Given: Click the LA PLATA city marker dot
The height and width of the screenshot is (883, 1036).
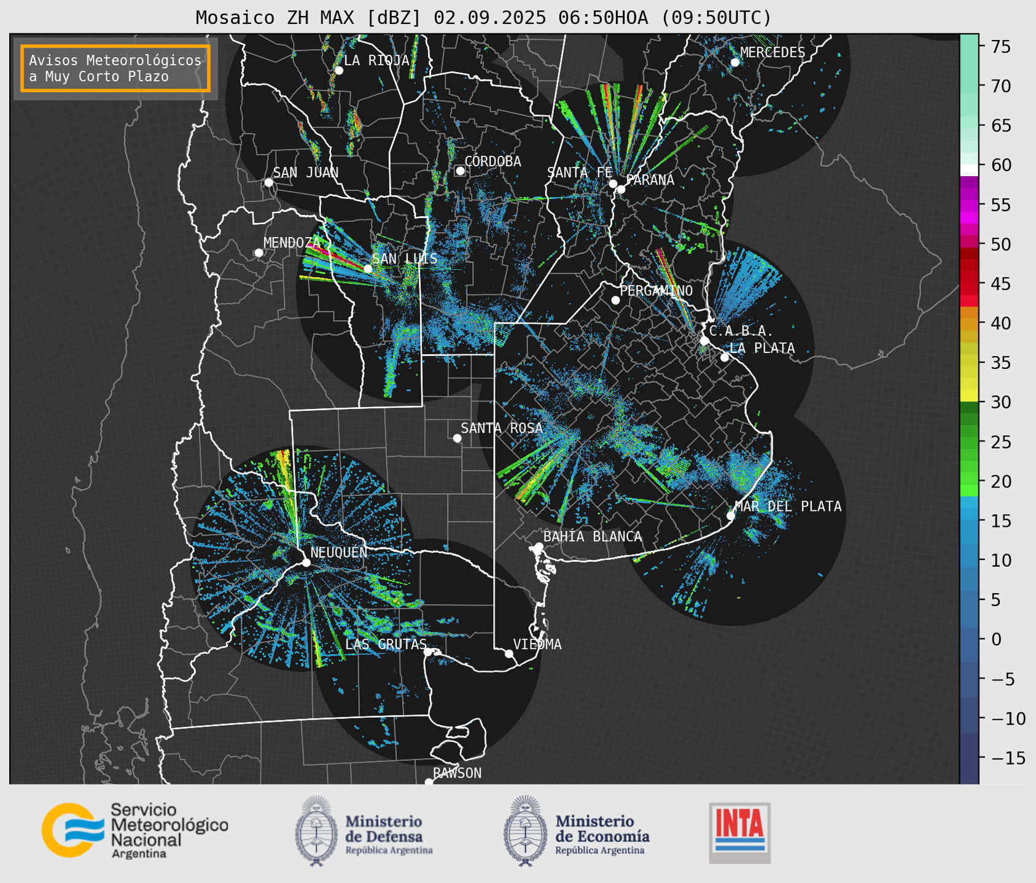Looking at the screenshot, I should pos(725,357).
